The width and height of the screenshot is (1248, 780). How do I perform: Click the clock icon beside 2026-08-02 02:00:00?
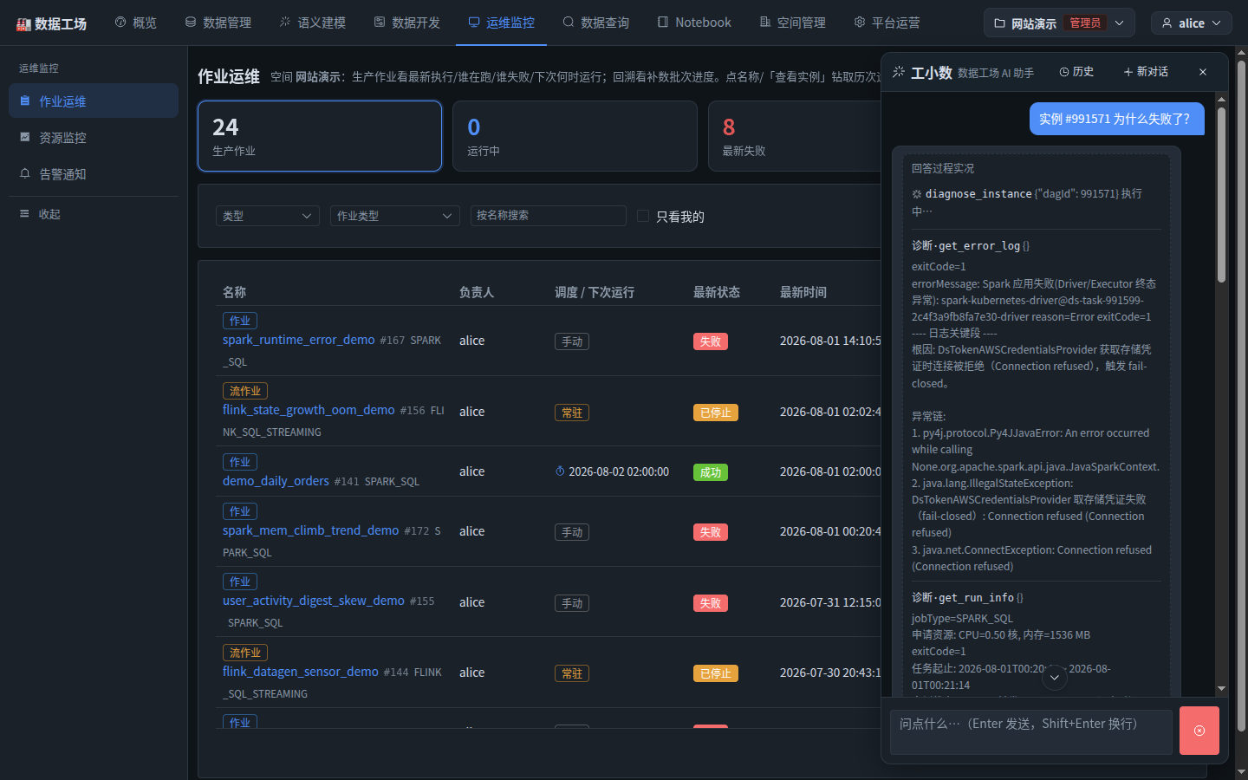[x=560, y=471]
